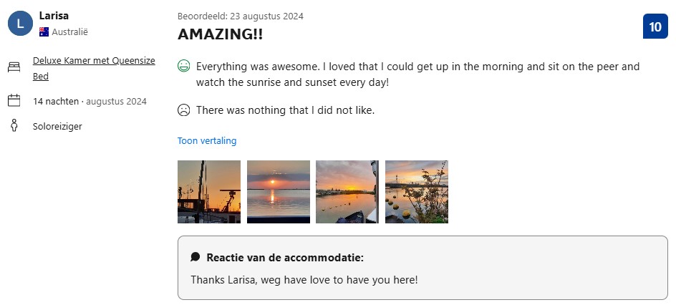This screenshot has height=305, width=676.
Task: Open the first sunset photo with crane silhouette
Action: pos(209,192)
